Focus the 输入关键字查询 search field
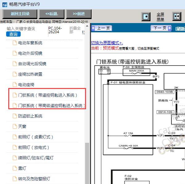Image resolution: width=185 pixels, height=184 pixels. point(21,29)
